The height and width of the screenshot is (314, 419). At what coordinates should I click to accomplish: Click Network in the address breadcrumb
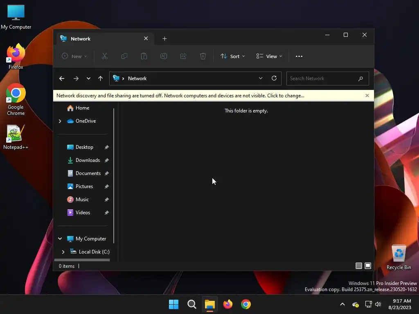coord(137,78)
